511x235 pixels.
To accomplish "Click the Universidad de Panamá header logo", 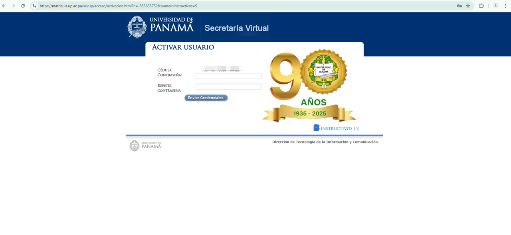I will coord(160,27).
